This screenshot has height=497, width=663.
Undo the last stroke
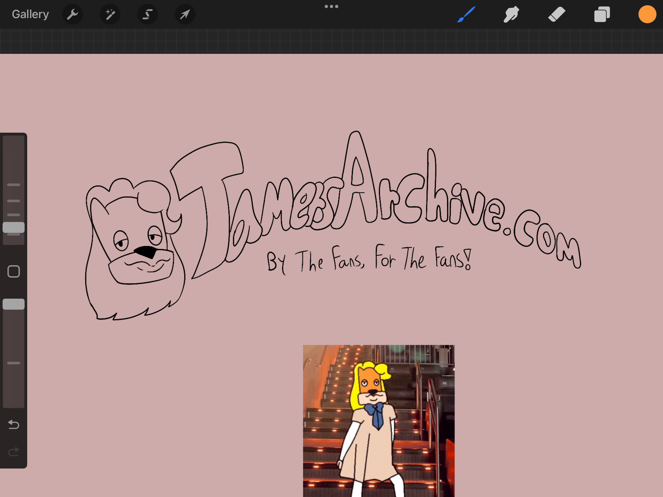click(x=14, y=424)
